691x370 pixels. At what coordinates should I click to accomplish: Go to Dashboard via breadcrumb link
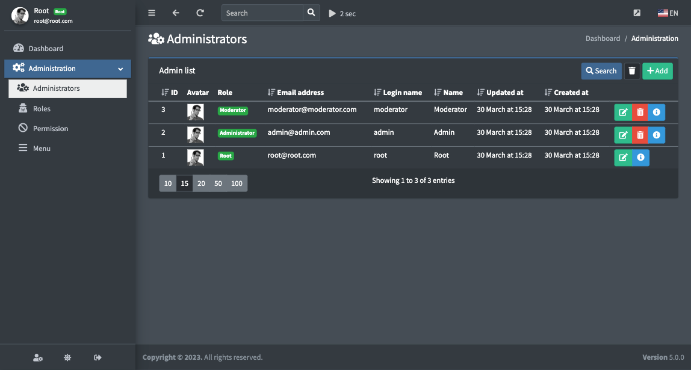pos(603,39)
